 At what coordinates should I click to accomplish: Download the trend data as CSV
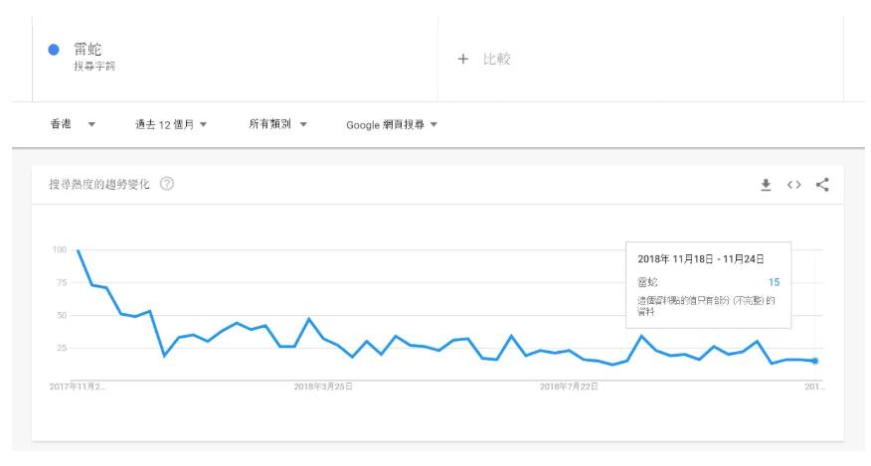[x=766, y=185]
